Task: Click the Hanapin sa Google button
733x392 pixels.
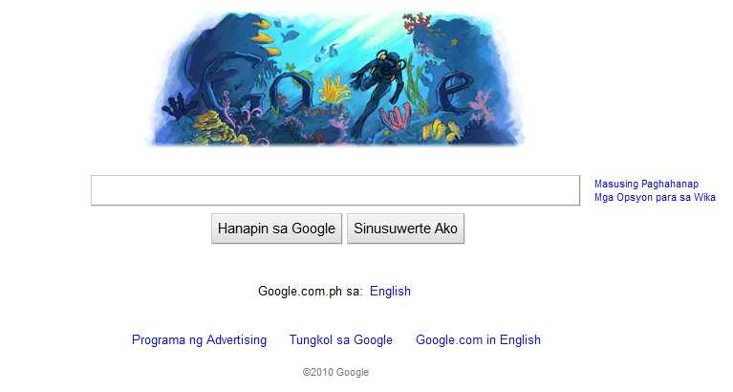Action: (276, 229)
